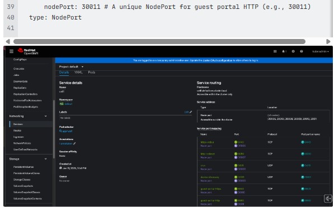Click pod port 3478 teal icon

(x=303, y=166)
